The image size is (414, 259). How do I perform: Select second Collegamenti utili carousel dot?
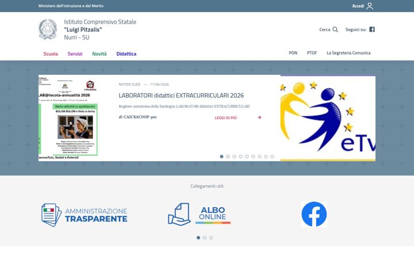[205, 238]
